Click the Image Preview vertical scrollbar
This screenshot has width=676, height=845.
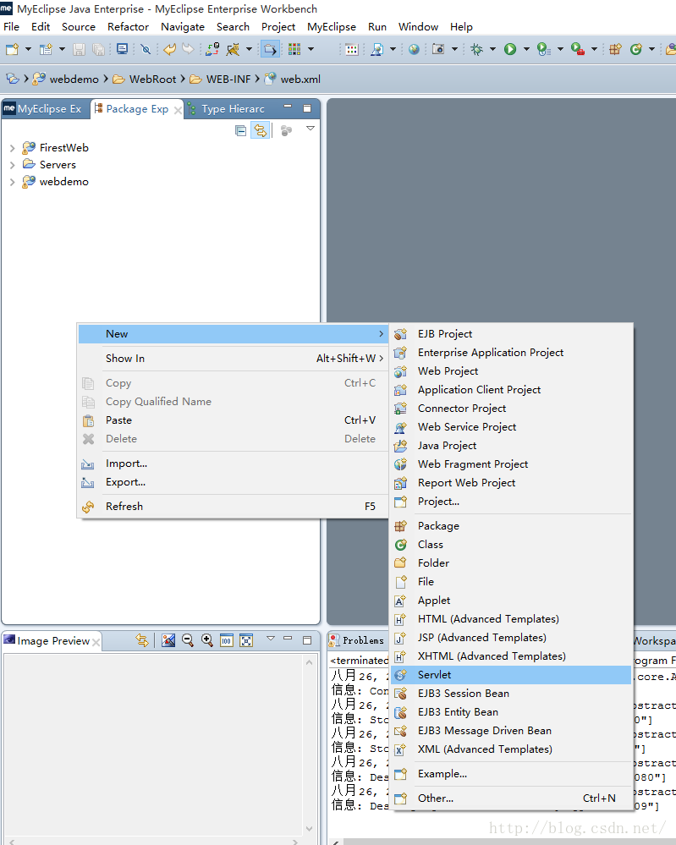point(310,744)
